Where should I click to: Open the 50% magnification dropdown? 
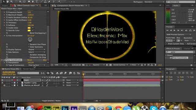tap(59, 65)
